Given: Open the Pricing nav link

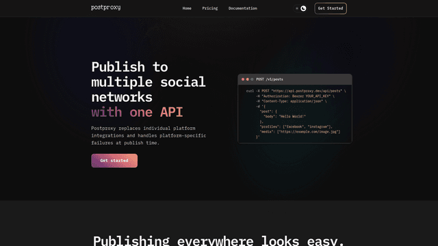Looking at the screenshot, I should 210,8.
